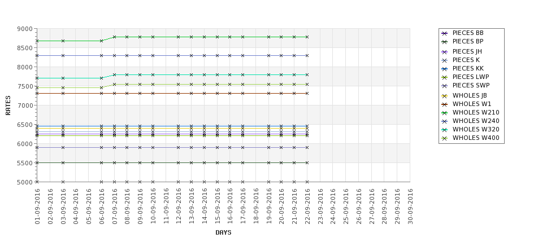
Task: Select the PIECES BP legend label
Action: pos(468,41)
